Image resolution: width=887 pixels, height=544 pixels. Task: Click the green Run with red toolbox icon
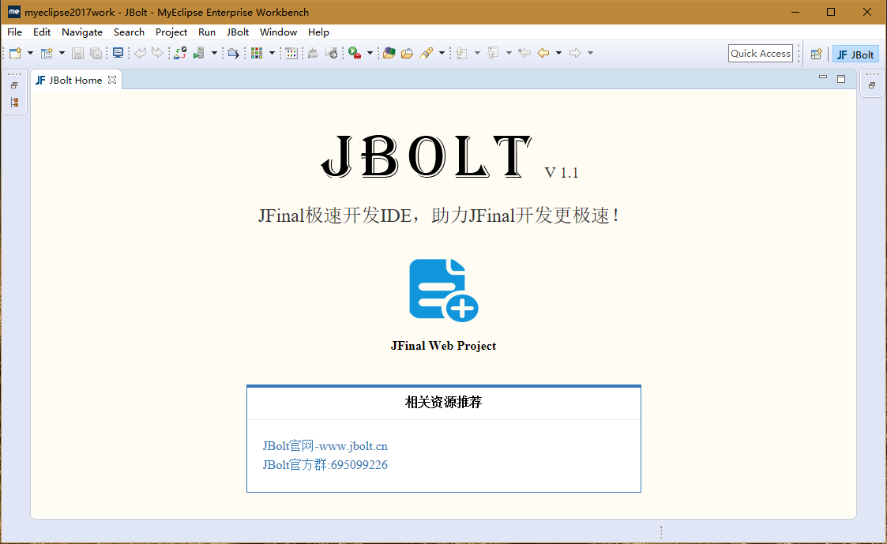pos(355,53)
